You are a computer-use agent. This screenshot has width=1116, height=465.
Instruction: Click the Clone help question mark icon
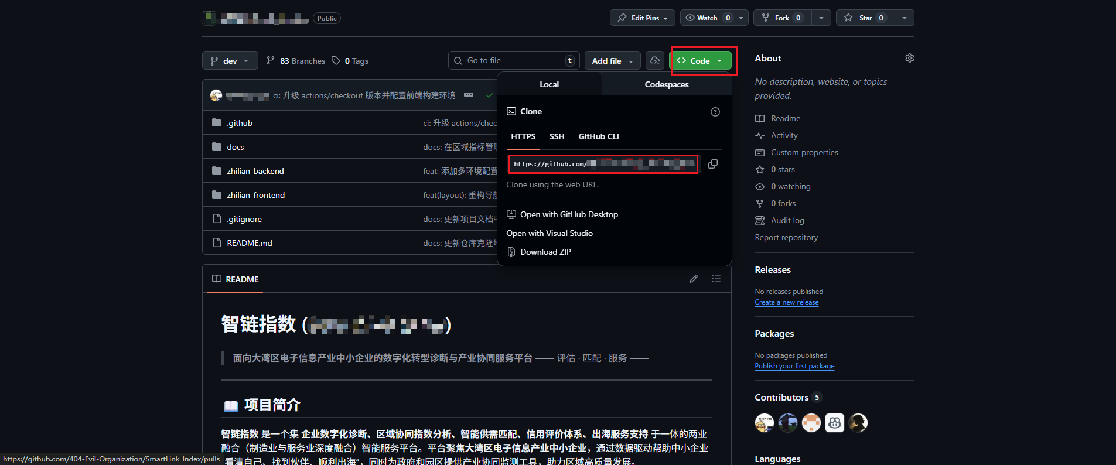[715, 112]
